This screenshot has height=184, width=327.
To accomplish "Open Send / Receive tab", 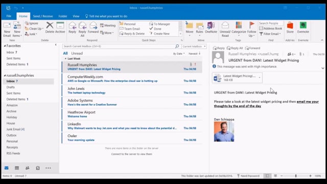I will click(x=43, y=16).
